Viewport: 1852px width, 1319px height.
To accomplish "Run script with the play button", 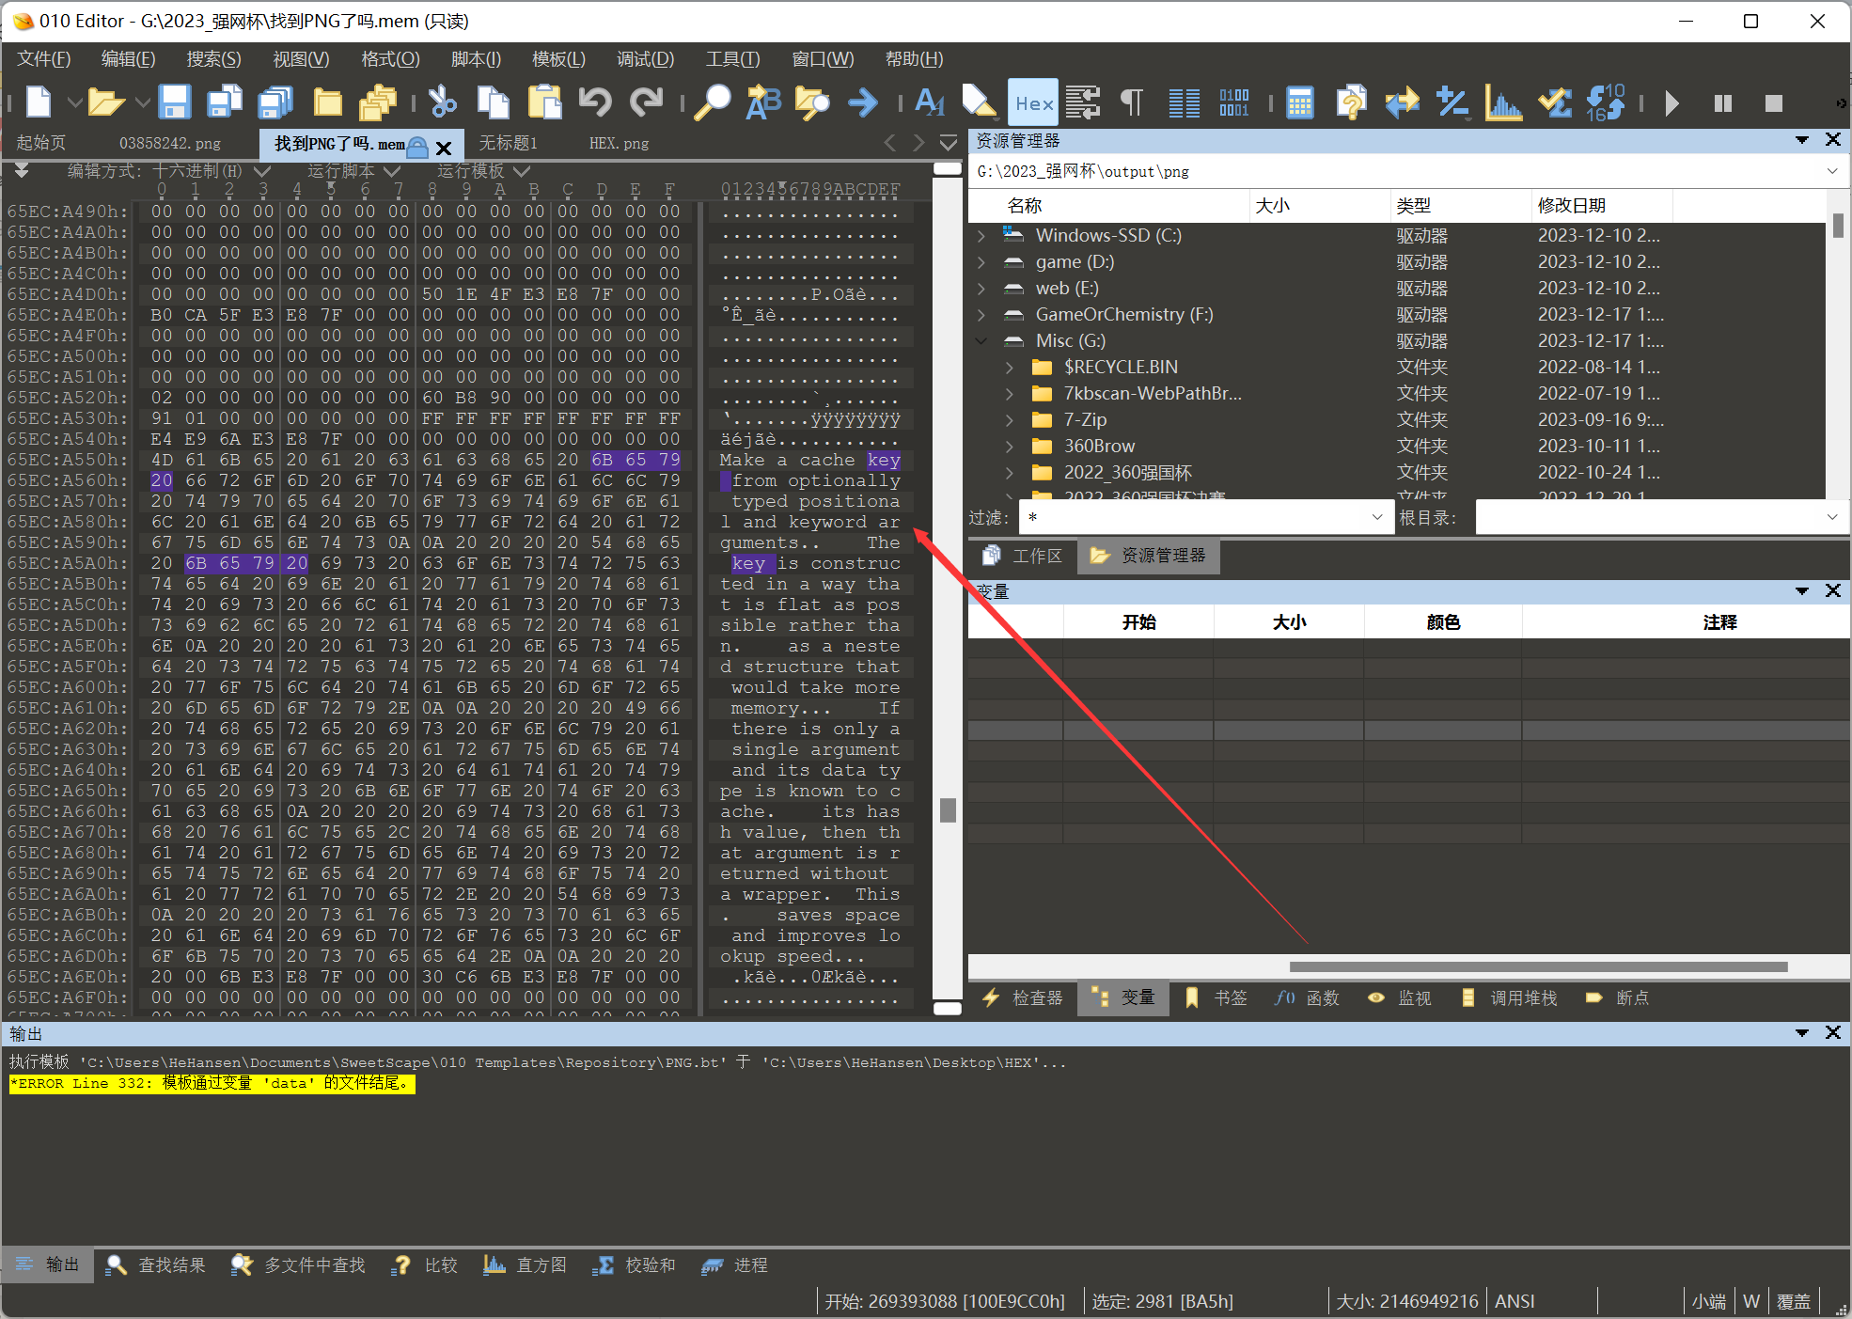I will (x=1672, y=102).
